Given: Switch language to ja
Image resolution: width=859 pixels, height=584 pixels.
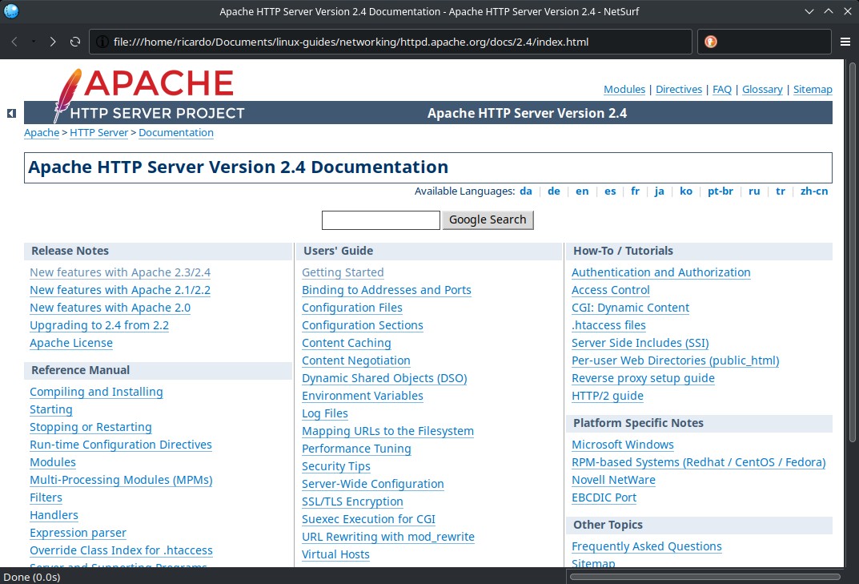Looking at the screenshot, I should point(659,191).
